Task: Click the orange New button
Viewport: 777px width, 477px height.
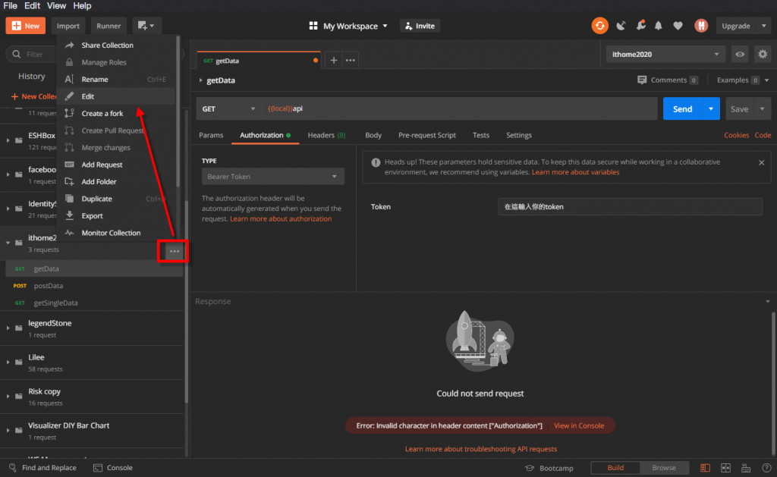Action: coord(26,26)
